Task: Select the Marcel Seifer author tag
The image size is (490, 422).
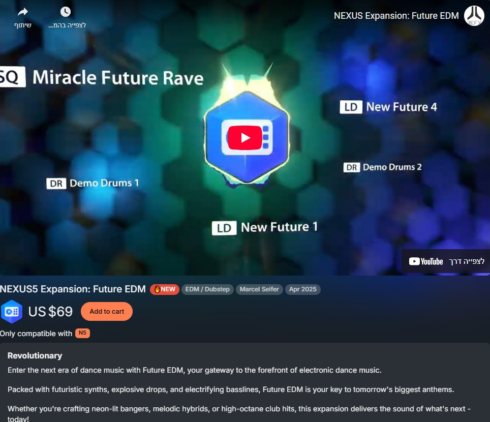Action: tap(259, 289)
